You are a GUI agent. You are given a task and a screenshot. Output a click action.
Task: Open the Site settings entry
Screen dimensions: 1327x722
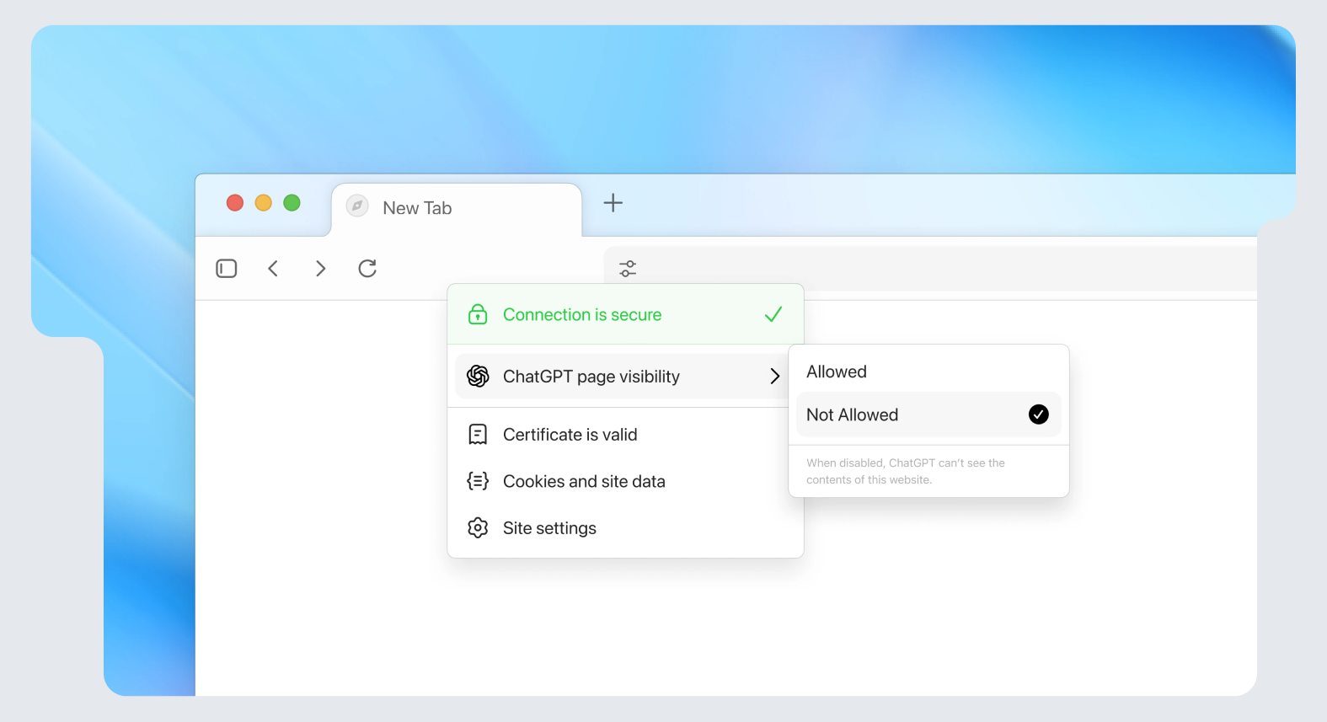pos(549,528)
